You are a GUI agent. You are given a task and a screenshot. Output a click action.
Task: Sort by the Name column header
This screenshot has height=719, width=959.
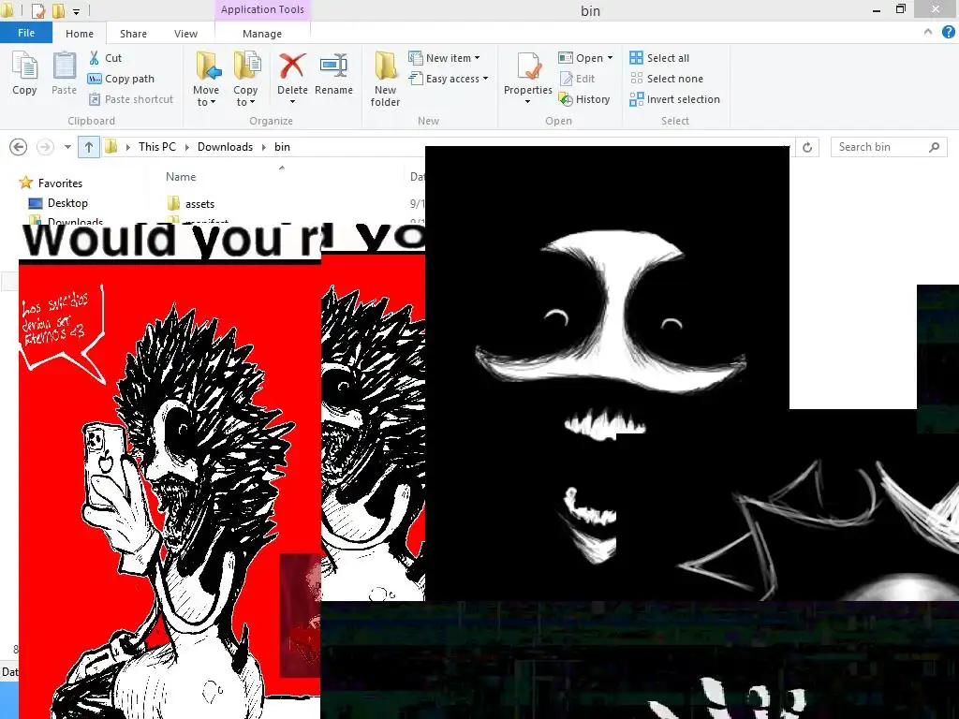[181, 177]
